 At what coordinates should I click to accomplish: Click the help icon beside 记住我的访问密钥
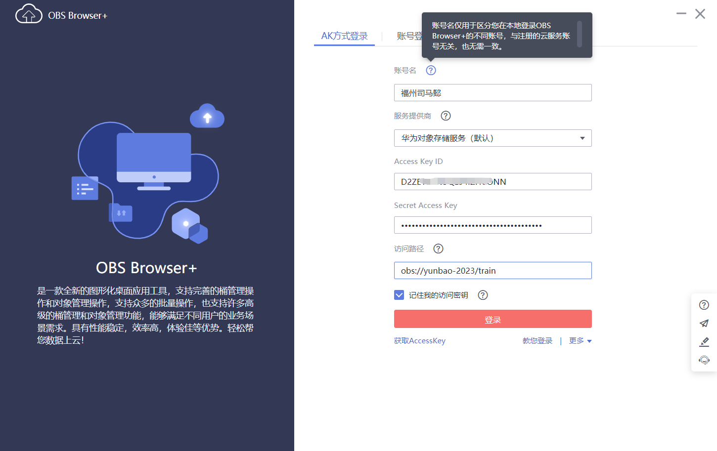[x=483, y=295]
